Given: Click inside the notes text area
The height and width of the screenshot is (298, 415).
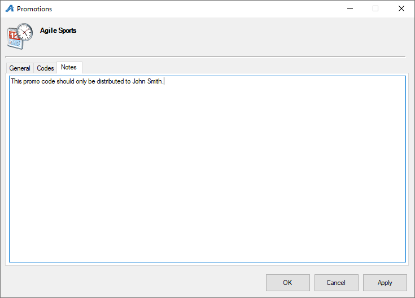Looking at the screenshot, I should tap(207, 169).
